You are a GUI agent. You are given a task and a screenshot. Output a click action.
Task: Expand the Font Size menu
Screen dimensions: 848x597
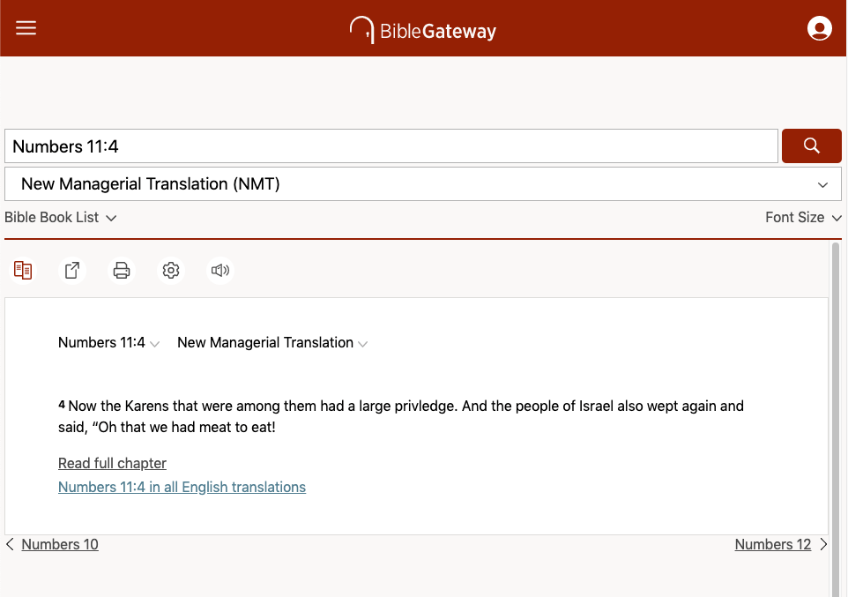pyautogui.click(x=803, y=218)
